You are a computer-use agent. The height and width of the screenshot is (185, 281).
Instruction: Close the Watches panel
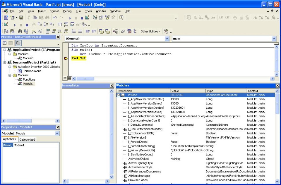click(277, 86)
